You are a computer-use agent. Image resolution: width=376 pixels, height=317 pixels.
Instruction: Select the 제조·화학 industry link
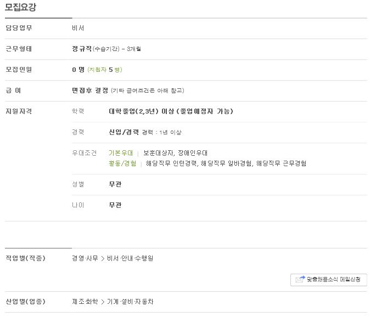pos(85,302)
